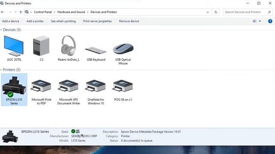Go up one folder level

click(21, 12)
